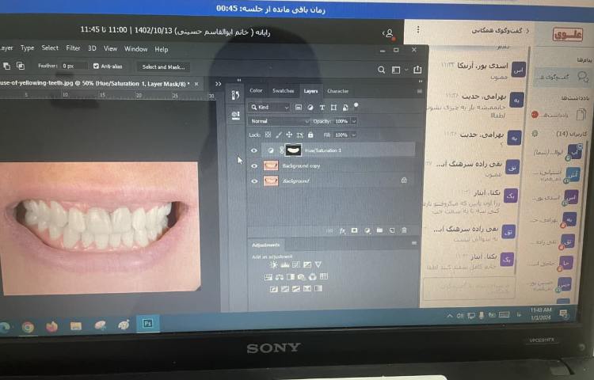
Task: Add Threshold adjustment icon
Action: 296,289
